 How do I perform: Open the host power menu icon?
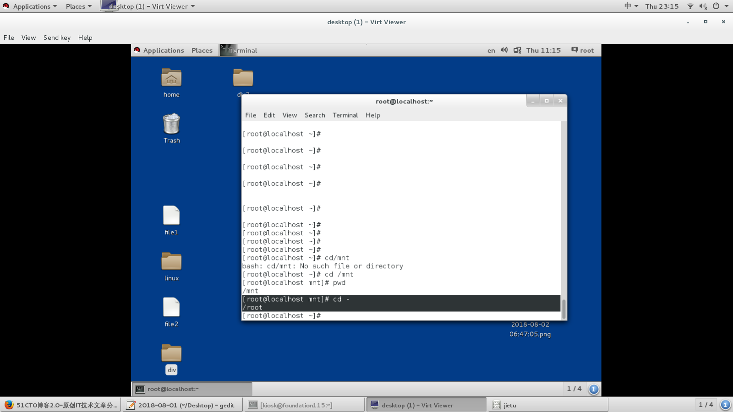(x=716, y=6)
